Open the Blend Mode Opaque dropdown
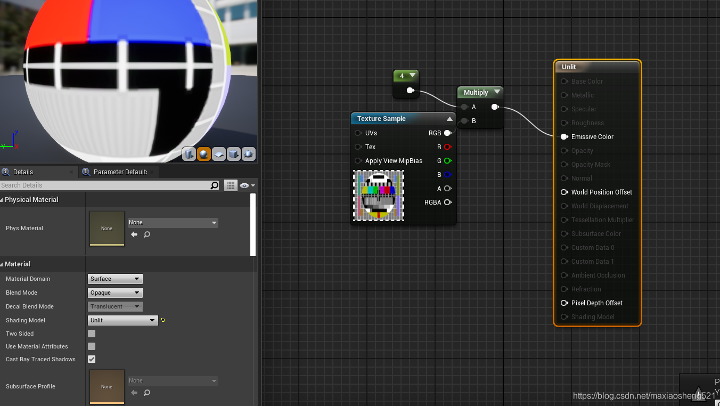Viewport: 720px width, 406px height. [115, 293]
